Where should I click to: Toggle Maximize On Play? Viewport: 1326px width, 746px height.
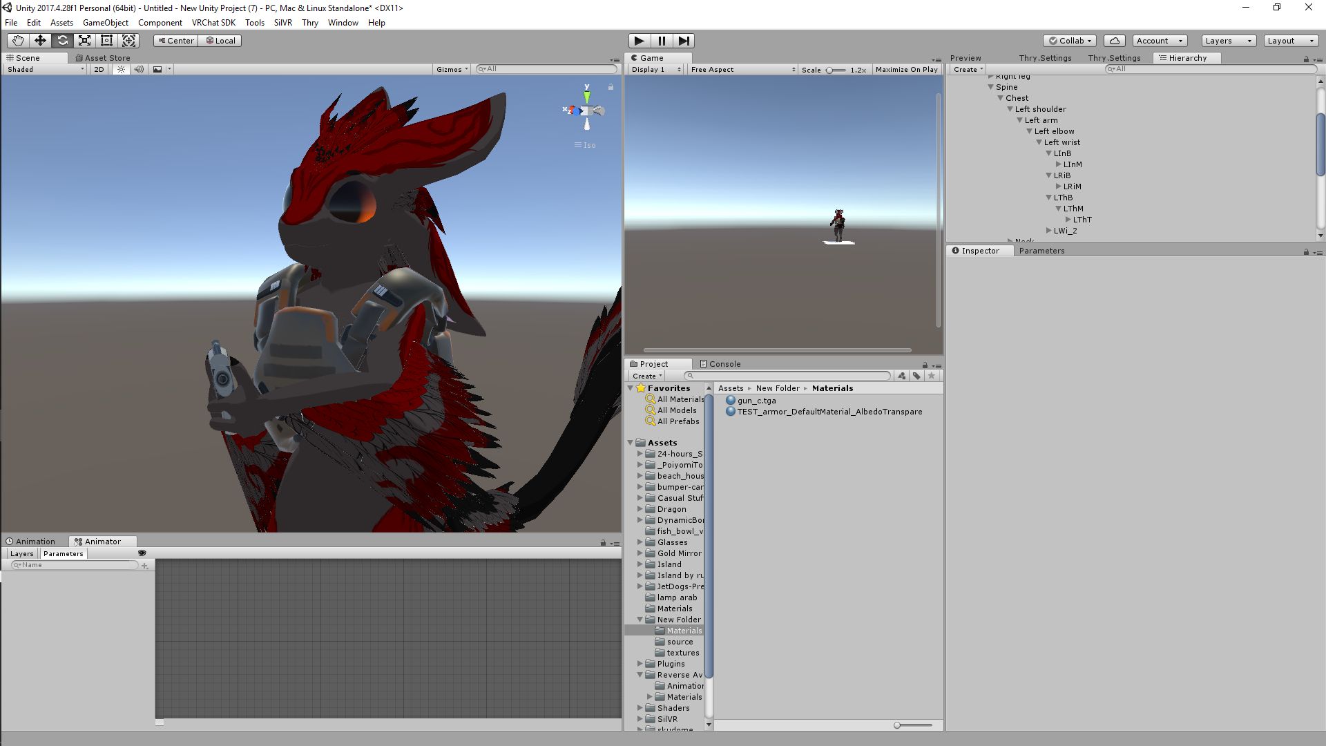pyautogui.click(x=906, y=69)
